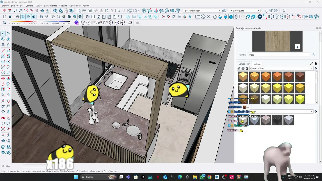Activate the Circle drawing tool
Viewport: 322px width, 181px height.
coord(3,62)
